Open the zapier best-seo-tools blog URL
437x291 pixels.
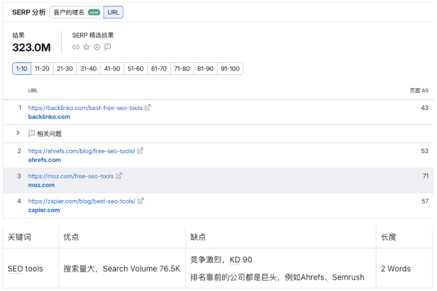(x=82, y=201)
